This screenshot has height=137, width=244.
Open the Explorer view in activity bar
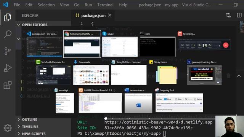point(7,17)
